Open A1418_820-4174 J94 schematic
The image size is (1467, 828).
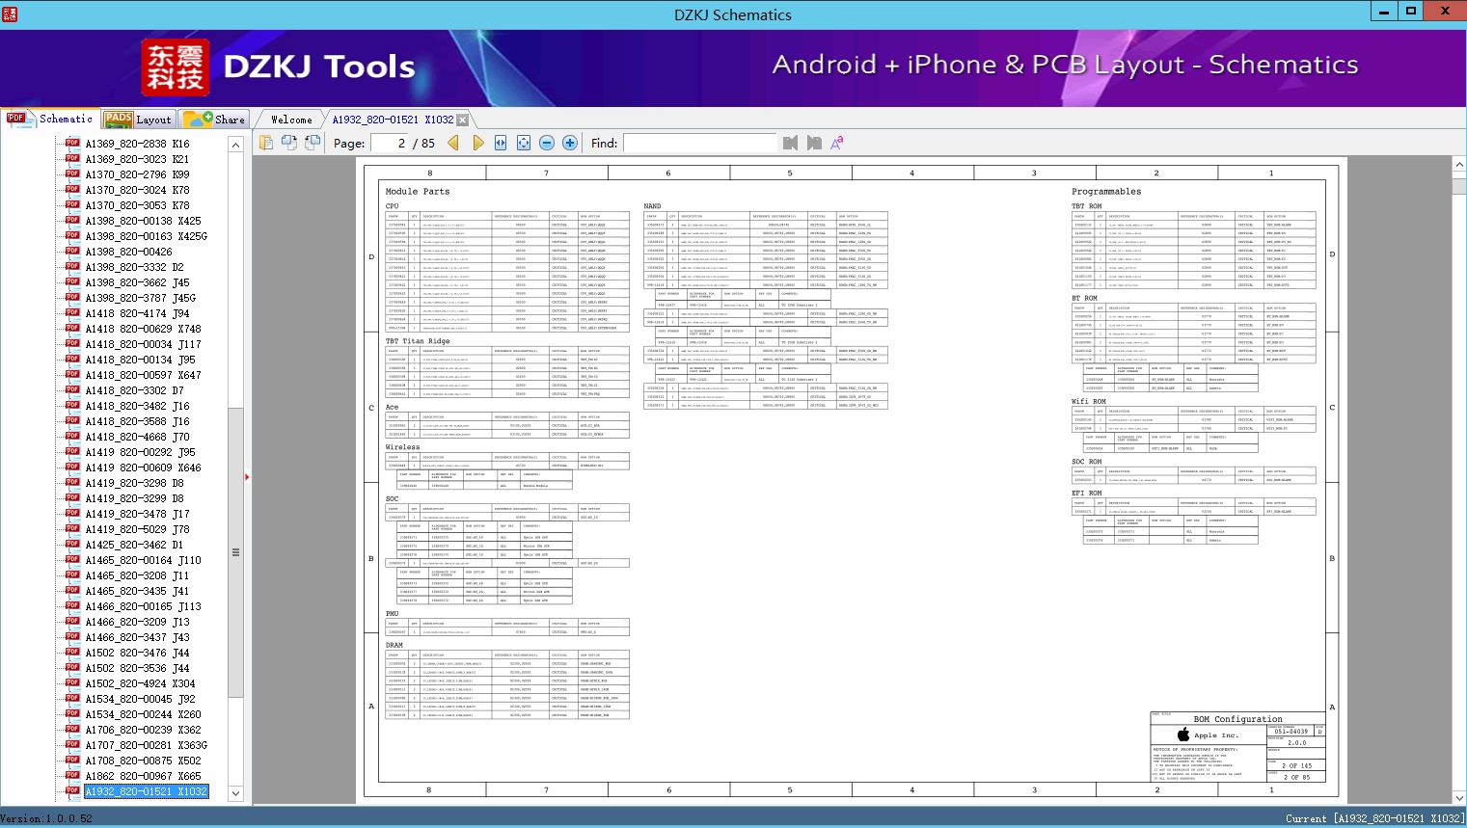[137, 313]
